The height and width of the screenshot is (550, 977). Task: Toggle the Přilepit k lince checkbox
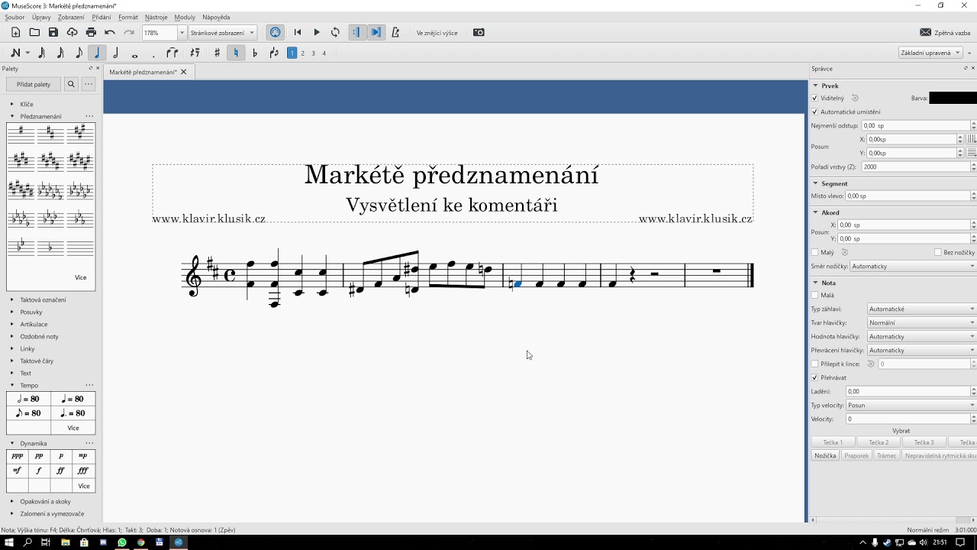click(815, 364)
